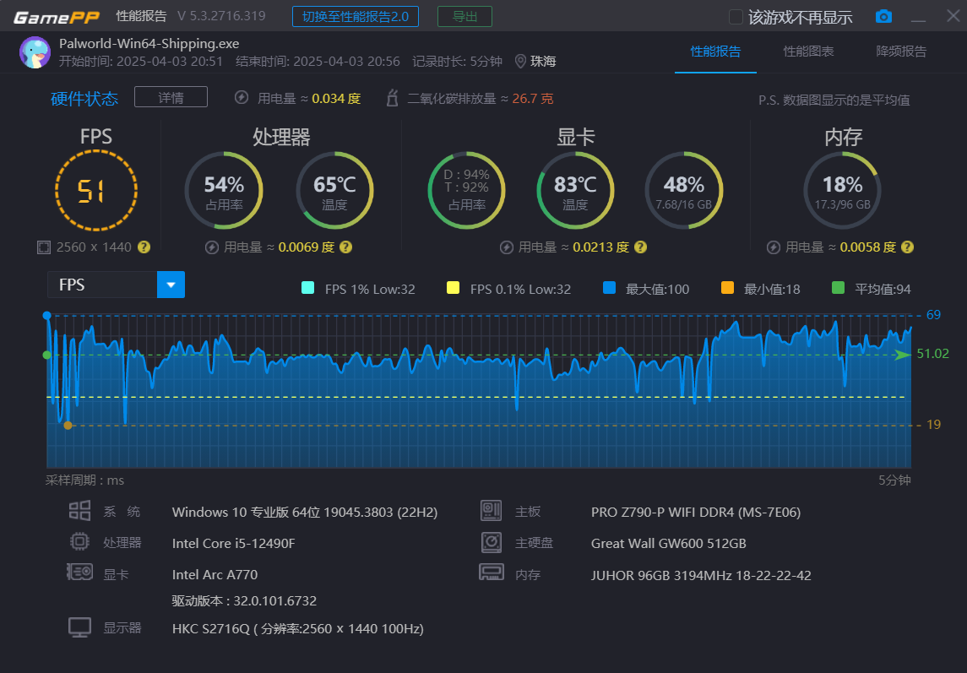Click the orange minimum marker on chart

click(x=68, y=426)
